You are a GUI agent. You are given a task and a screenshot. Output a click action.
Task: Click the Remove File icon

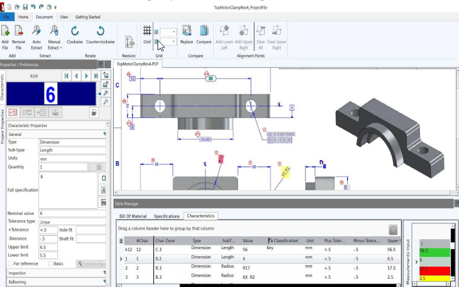(18, 31)
